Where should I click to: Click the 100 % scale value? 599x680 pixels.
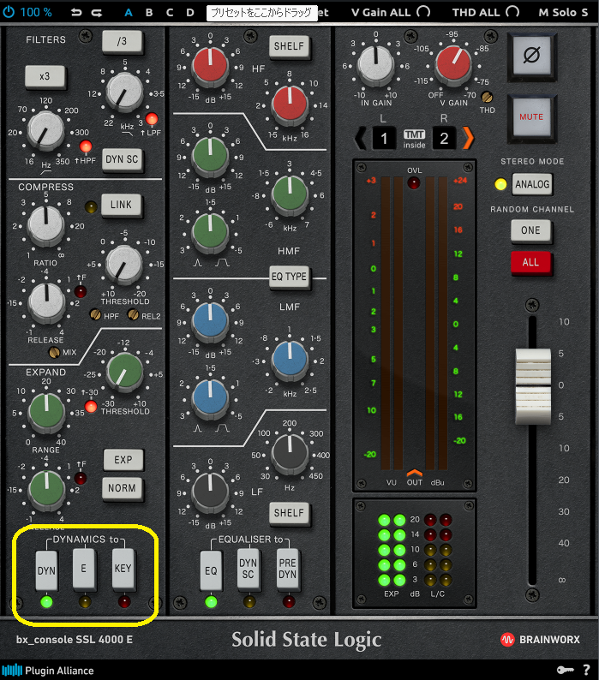point(36,12)
